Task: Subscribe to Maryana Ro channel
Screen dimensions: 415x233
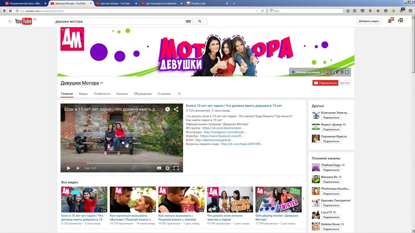Action: tap(331, 182)
